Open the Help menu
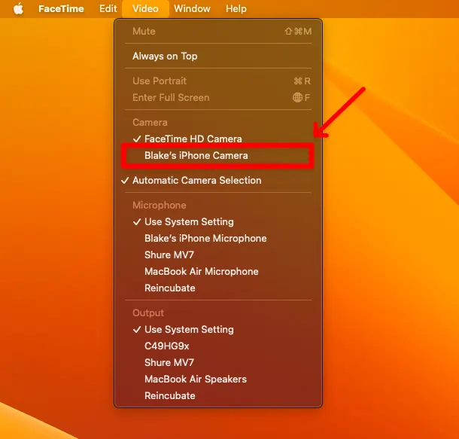Viewport: 459px width, 439px height. pyautogui.click(x=236, y=9)
